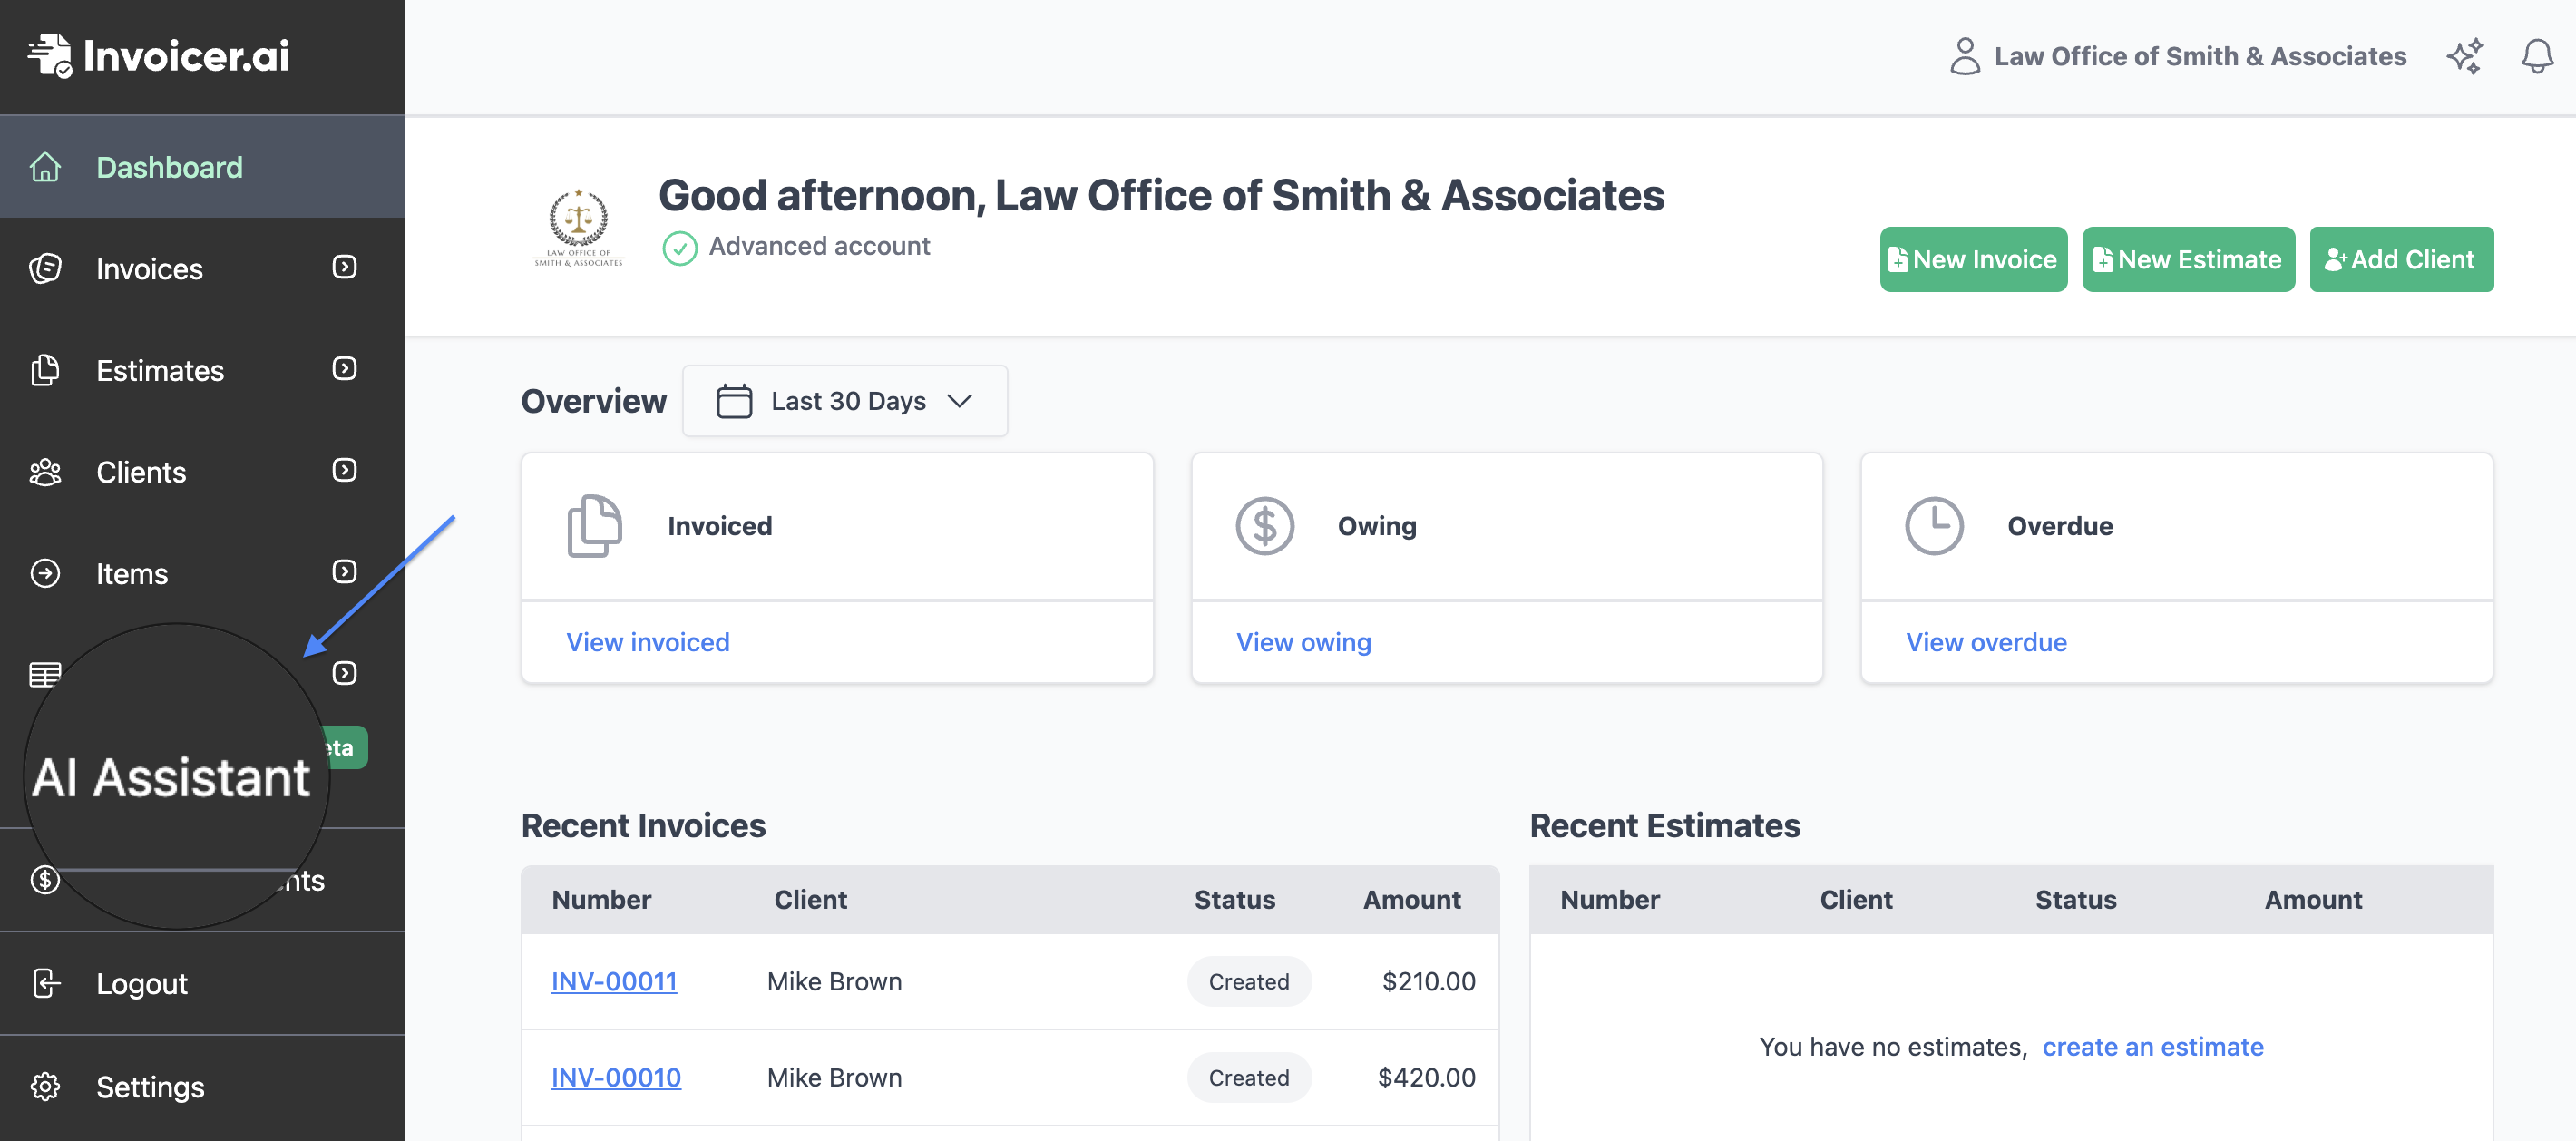Click the user profile icon beside account name

pyautogui.click(x=1966, y=56)
